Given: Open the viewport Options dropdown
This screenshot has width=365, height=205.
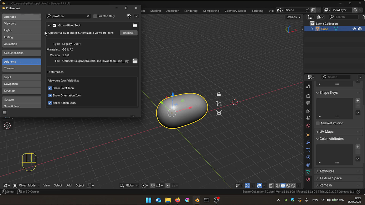Looking at the screenshot, I should click(293, 17).
